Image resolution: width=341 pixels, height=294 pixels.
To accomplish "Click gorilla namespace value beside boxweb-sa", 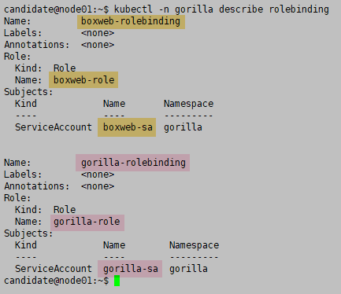I will click(183, 127).
